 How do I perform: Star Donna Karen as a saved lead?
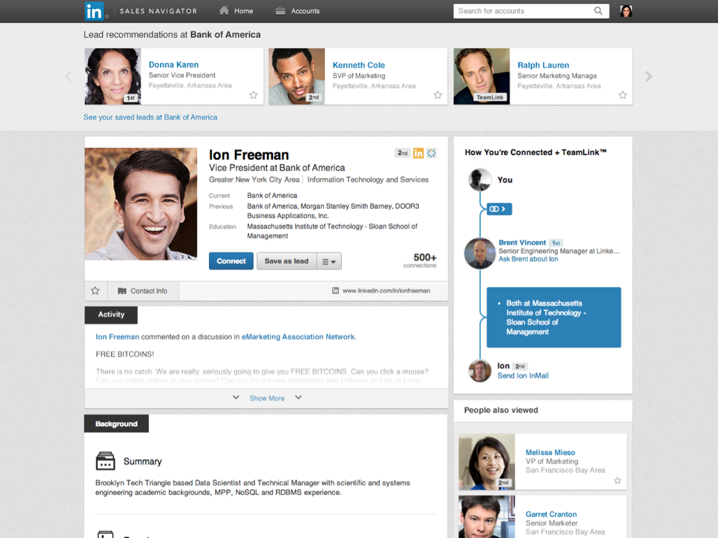coord(253,95)
